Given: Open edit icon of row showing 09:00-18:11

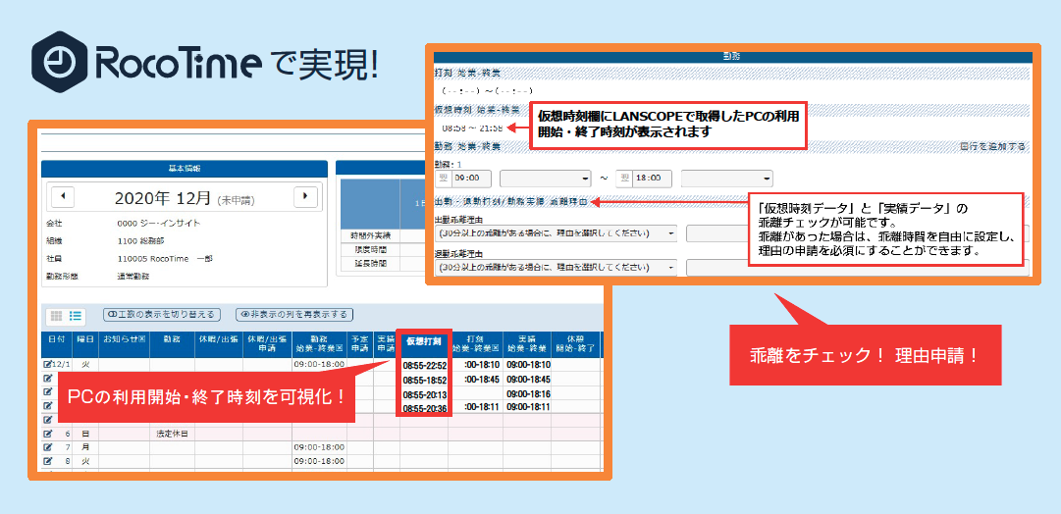Looking at the screenshot, I should (x=47, y=406).
